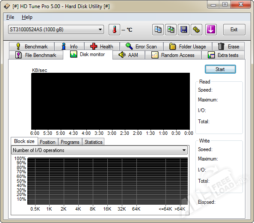Expand the ST31000524AS drive dropdown

[56, 30]
